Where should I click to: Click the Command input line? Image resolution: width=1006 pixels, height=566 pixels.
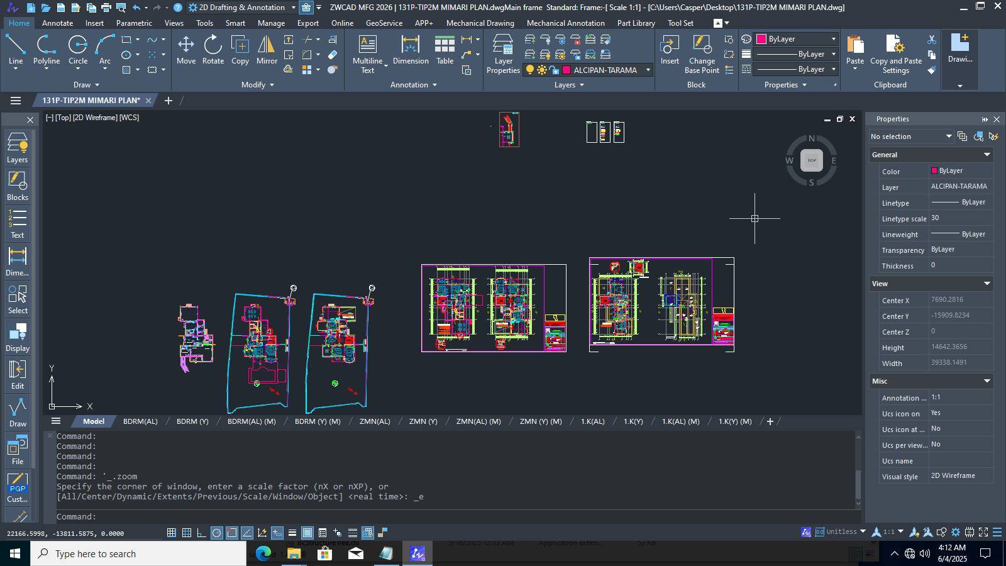coord(453,517)
